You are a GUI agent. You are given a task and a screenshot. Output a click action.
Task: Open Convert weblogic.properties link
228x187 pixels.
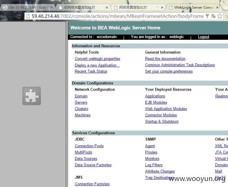click(x=97, y=59)
